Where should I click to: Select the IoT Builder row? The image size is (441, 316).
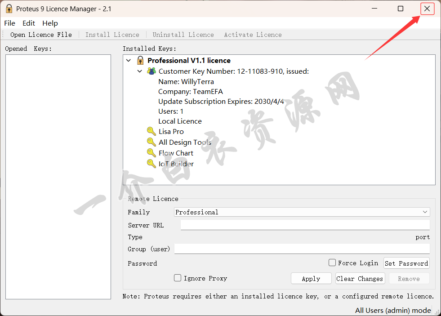click(x=176, y=164)
